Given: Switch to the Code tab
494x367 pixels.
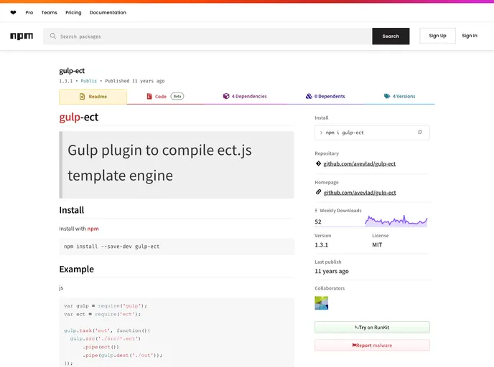Looking at the screenshot, I should (165, 96).
